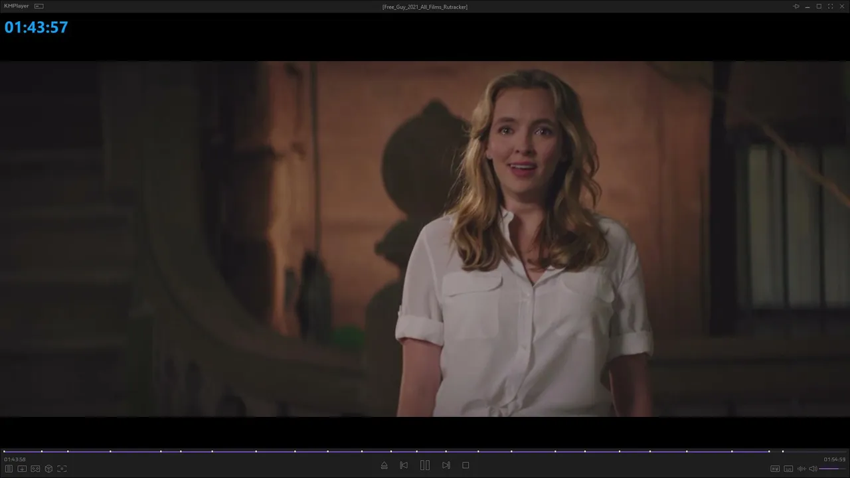
Task: Click the Free_Guy_2021 file title
Action: (x=425, y=7)
